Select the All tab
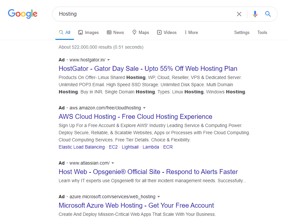Image resolution: width=288 pixels, height=224 pixels. click(65, 33)
